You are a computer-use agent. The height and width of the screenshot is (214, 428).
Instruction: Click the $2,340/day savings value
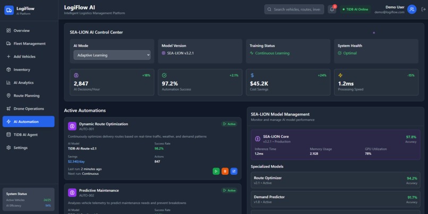pyautogui.click(x=76, y=162)
